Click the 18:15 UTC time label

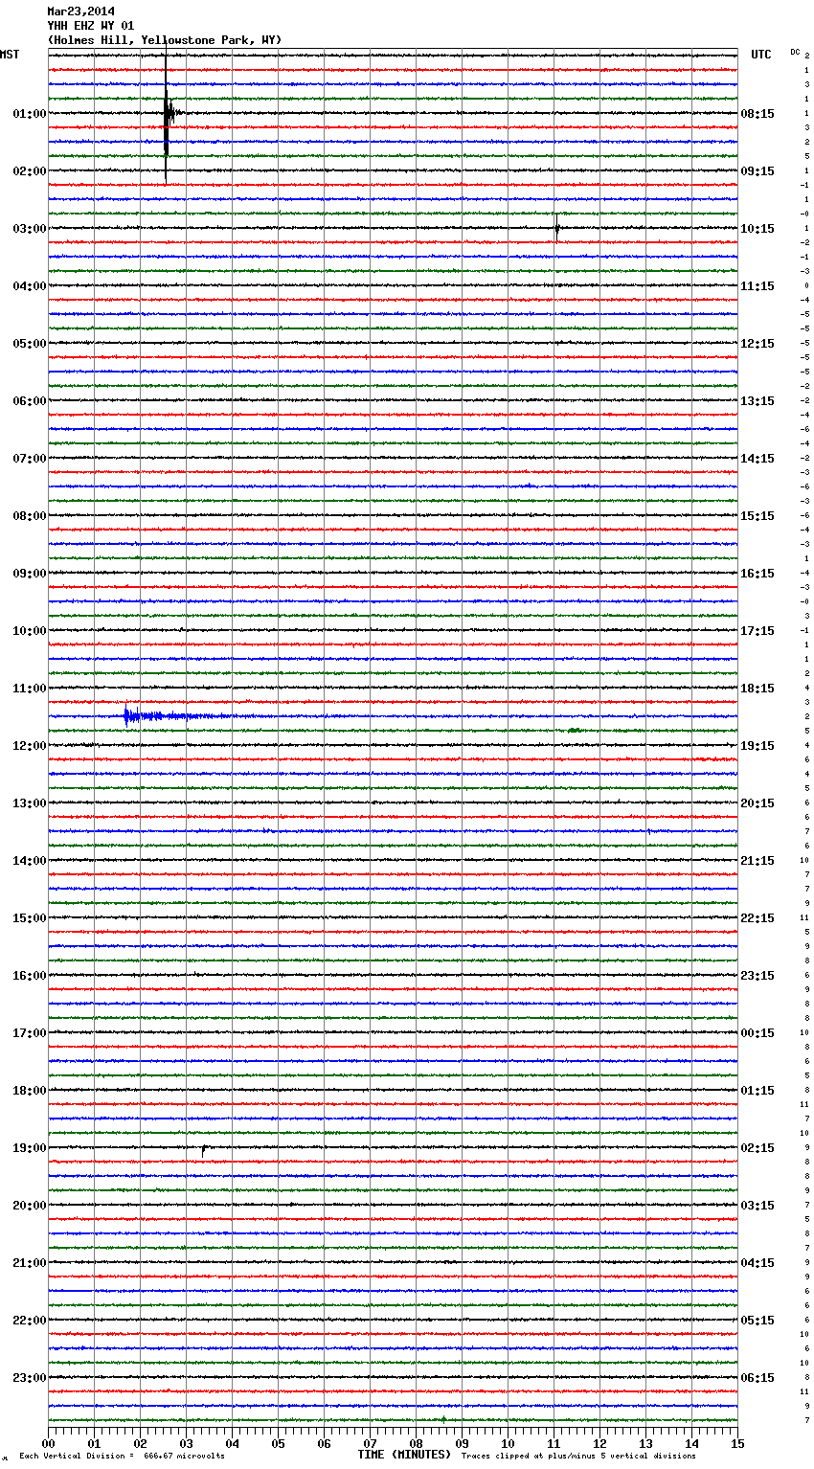[x=757, y=689]
